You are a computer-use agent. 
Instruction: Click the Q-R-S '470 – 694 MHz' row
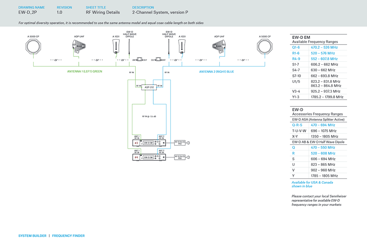point(318,125)
